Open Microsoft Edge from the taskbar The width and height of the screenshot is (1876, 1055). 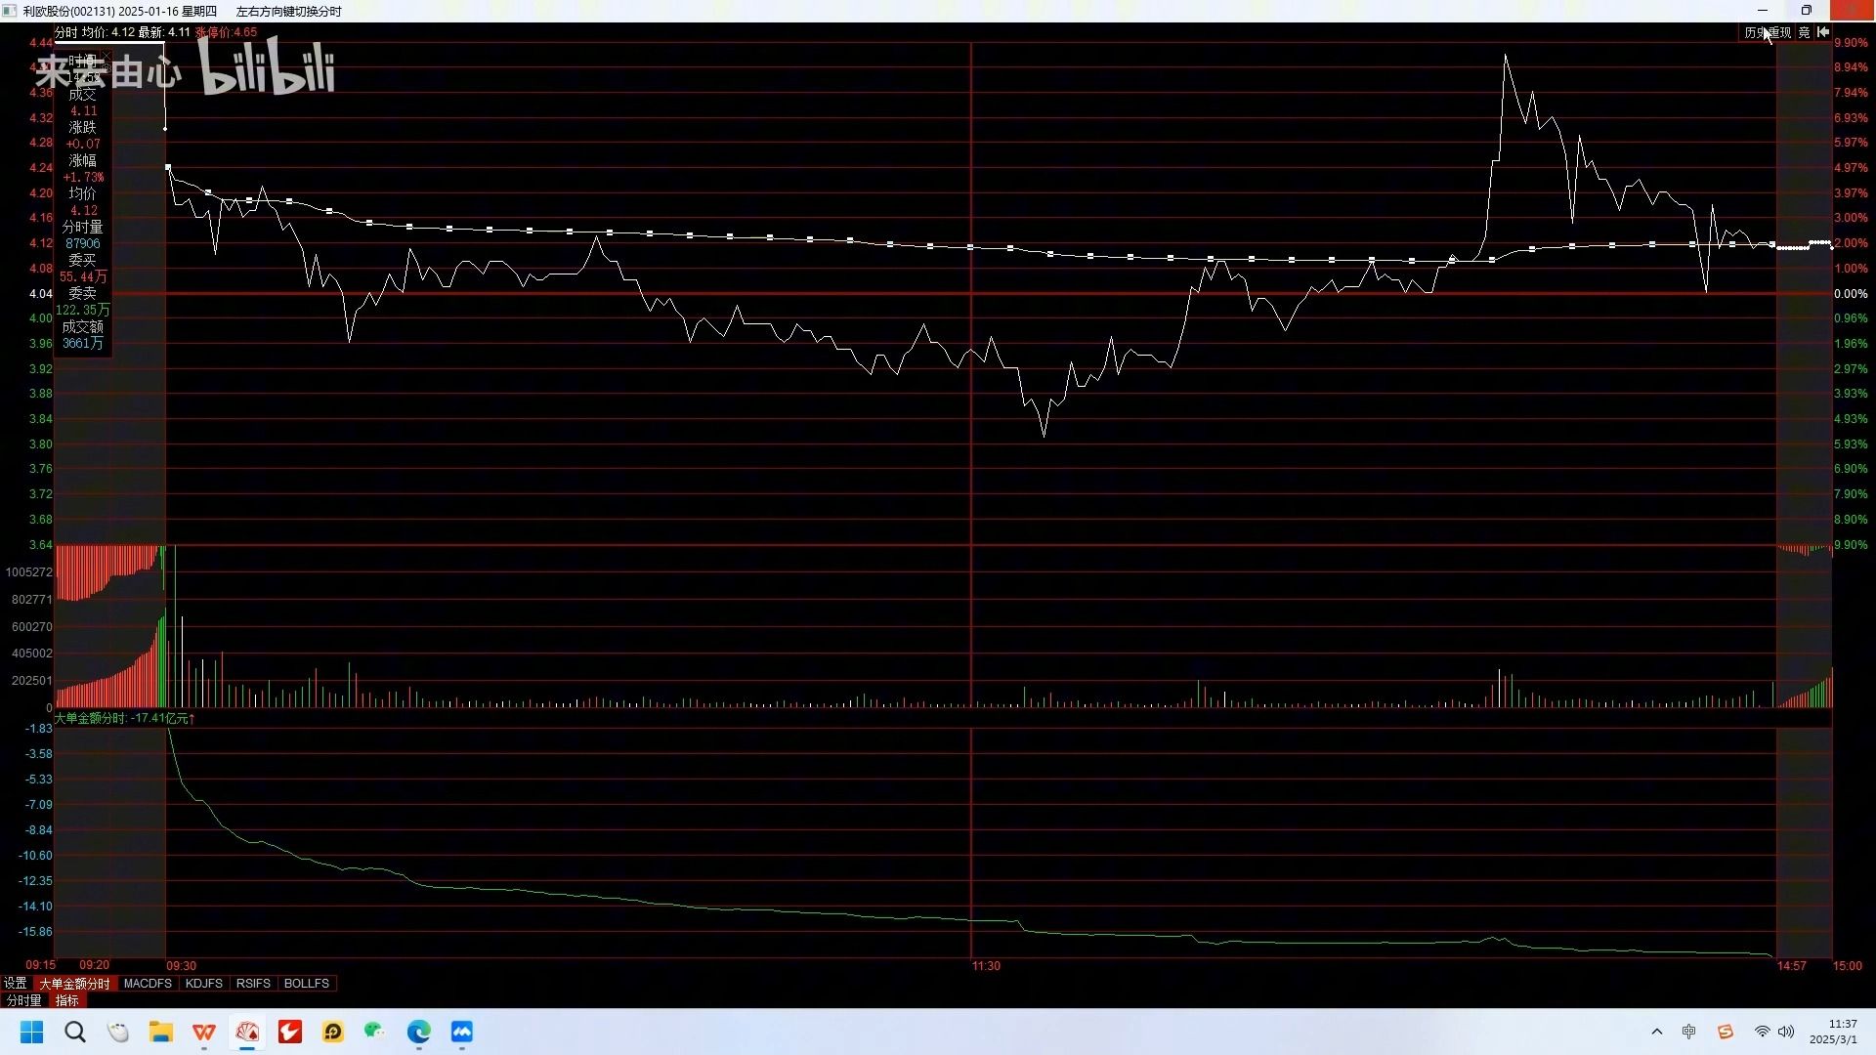pyautogui.click(x=418, y=1032)
